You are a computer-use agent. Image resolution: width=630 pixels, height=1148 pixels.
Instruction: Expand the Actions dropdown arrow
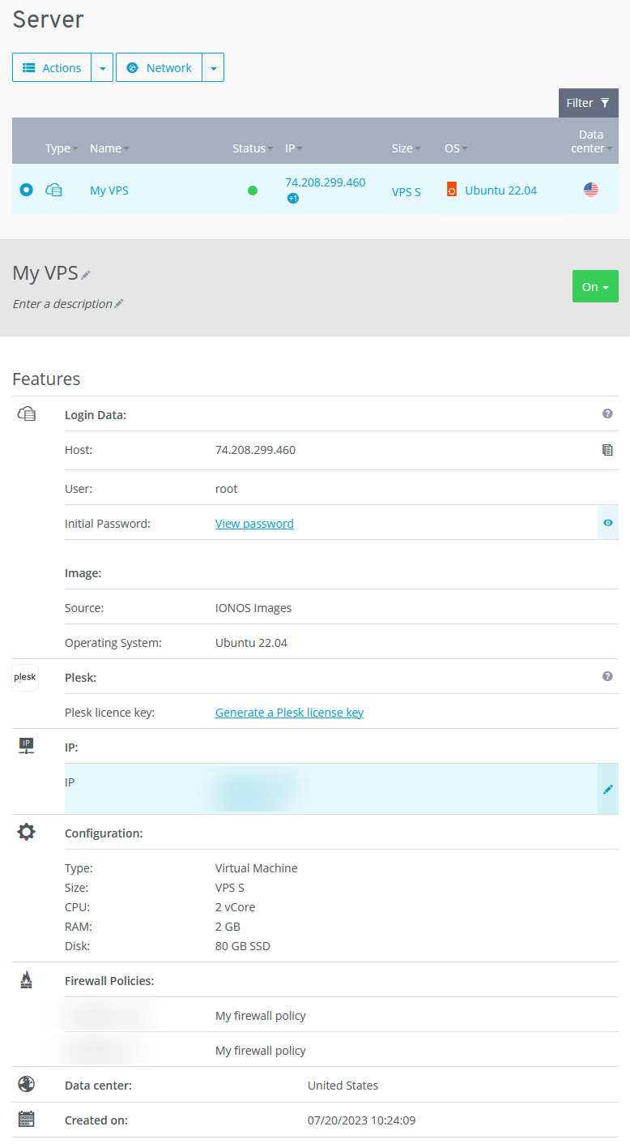pyautogui.click(x=103, y=67)
